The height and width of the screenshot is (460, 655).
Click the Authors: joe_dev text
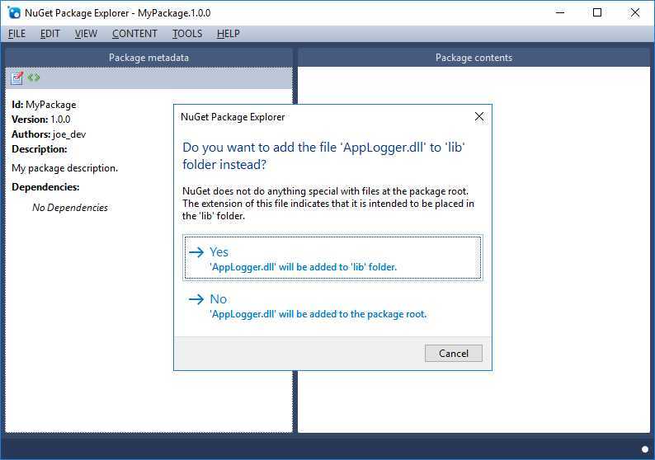click(x=49, y=134)
